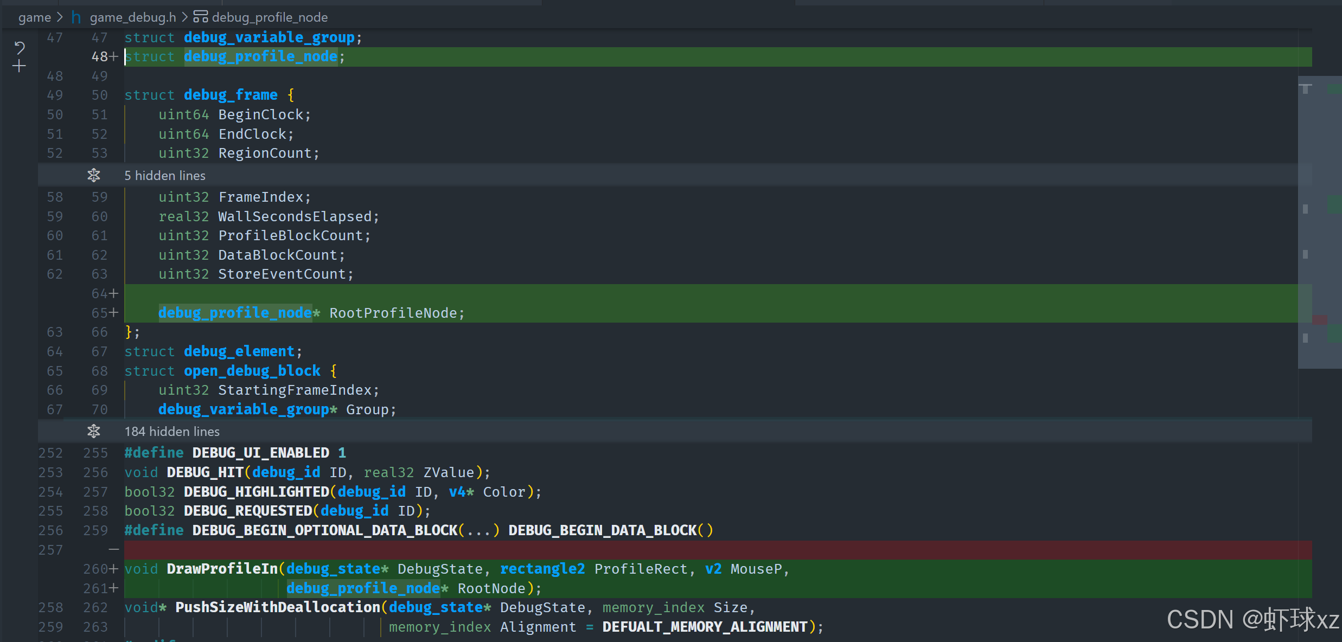Click the chevron after game_debug.h in breadcrumb
Viewport: 1342px width, 642px height.
pyautogui.click(x=185, y=17)
